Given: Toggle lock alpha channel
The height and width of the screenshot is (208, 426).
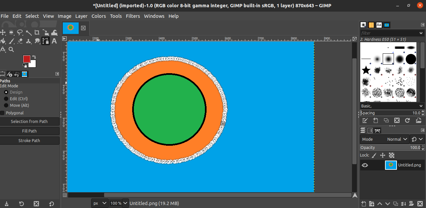Looking at the screenshot, I should pyautogui.click(x=392, y=155).
